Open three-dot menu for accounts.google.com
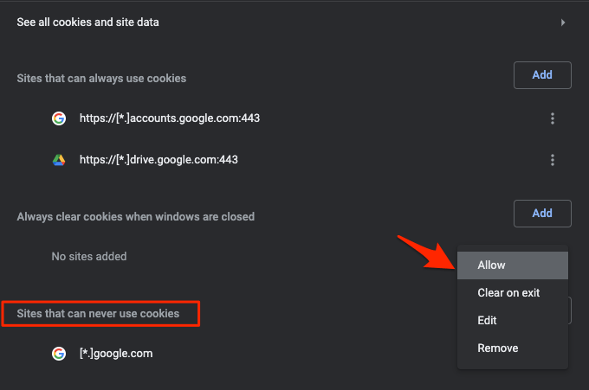 pos(553,119)
